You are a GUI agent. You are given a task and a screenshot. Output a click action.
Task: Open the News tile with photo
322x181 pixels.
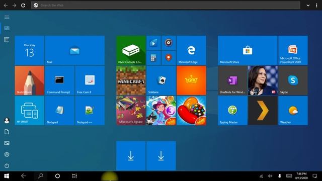[x=263, y=80]
